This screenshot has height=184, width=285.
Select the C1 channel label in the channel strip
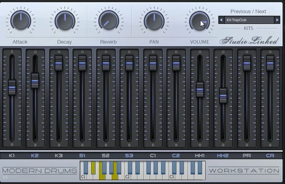pos(153,156)
